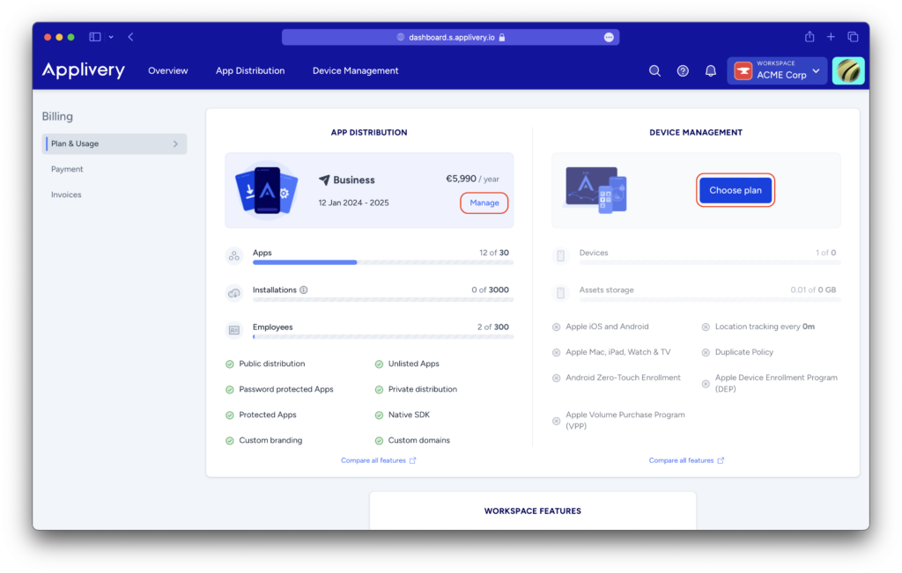Click the Device Management devices illustration
The image size is (902, 573).
click(596, 190)
